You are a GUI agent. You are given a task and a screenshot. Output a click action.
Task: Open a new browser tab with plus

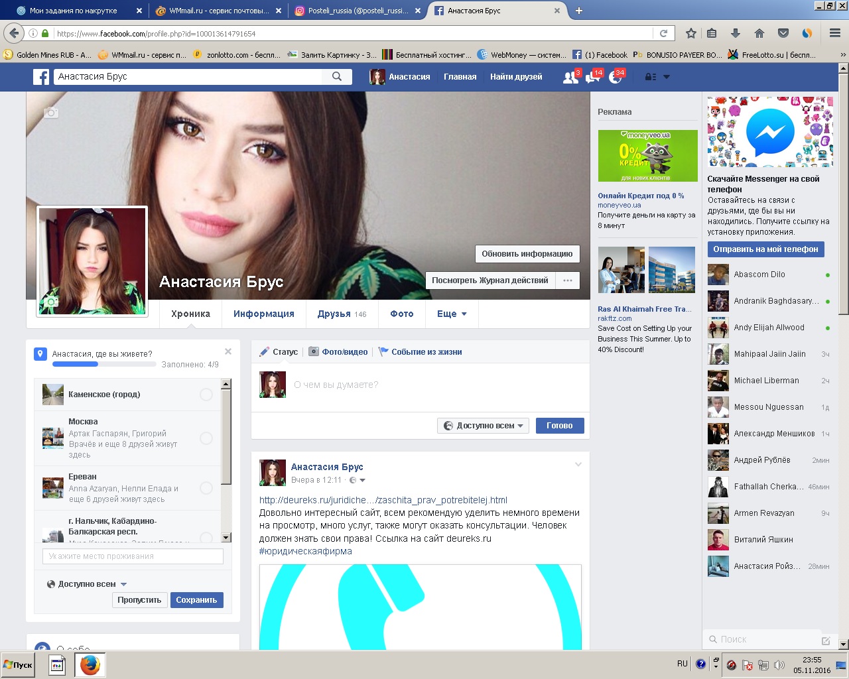579,11
